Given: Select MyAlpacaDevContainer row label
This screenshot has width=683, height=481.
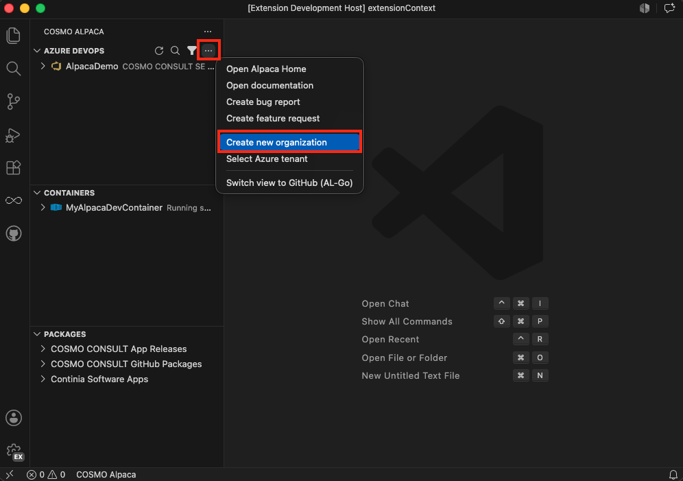Looking at the screenshot, I should (x=114, y=208).
